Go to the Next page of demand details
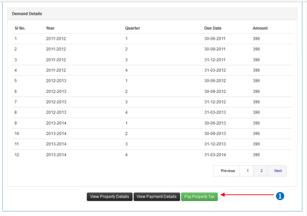 pyautogui.click(x=278, y=171)
